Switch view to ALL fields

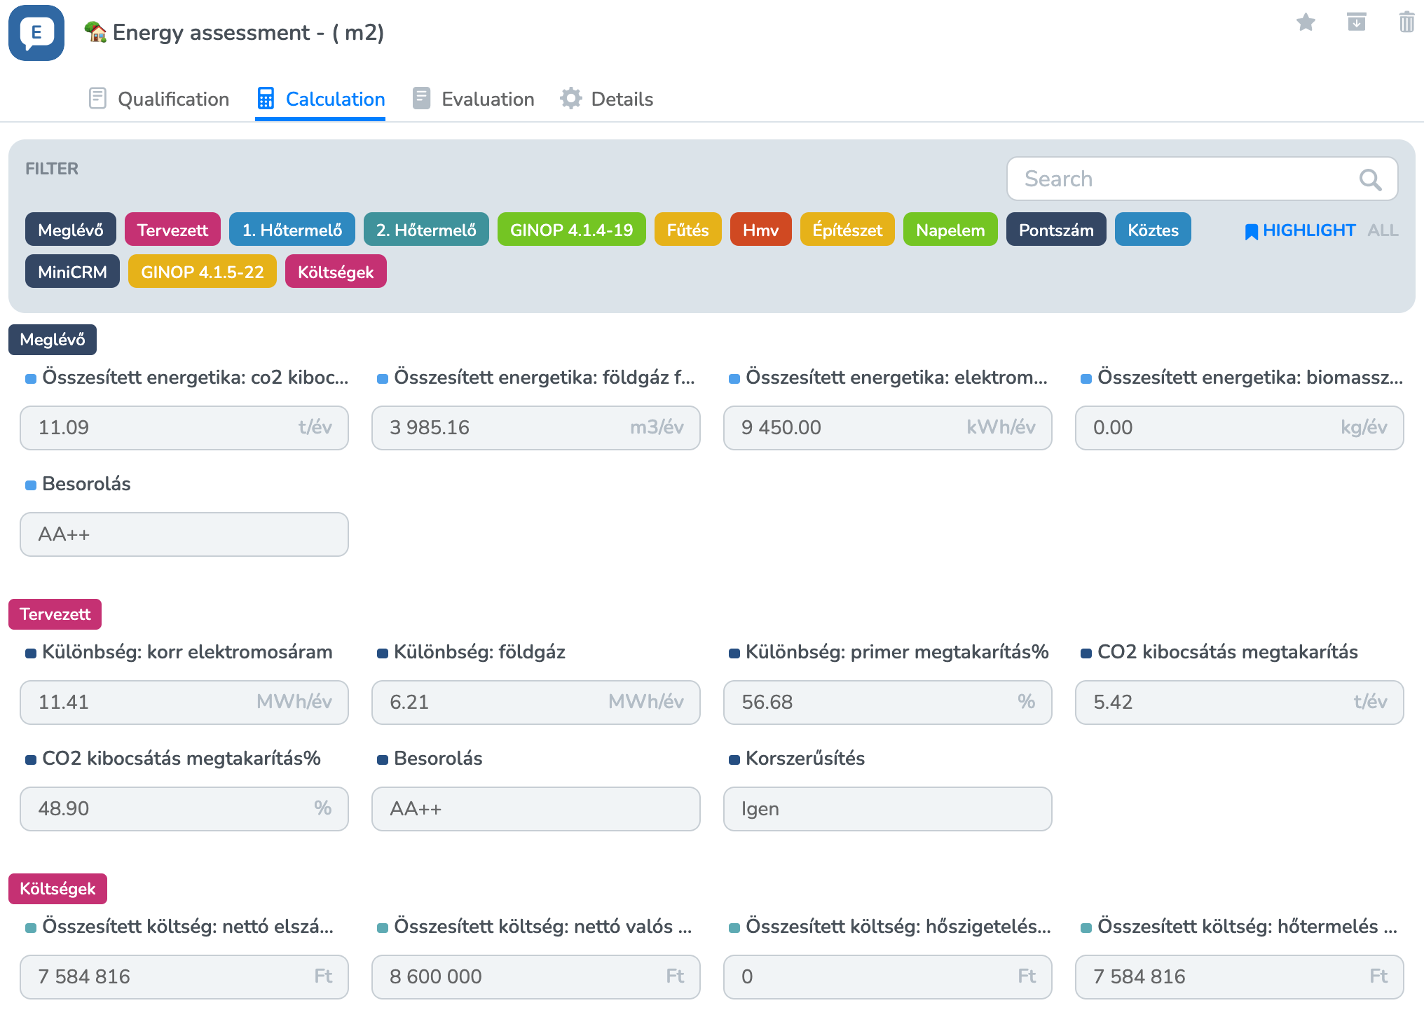click(x=1383, y=230)
